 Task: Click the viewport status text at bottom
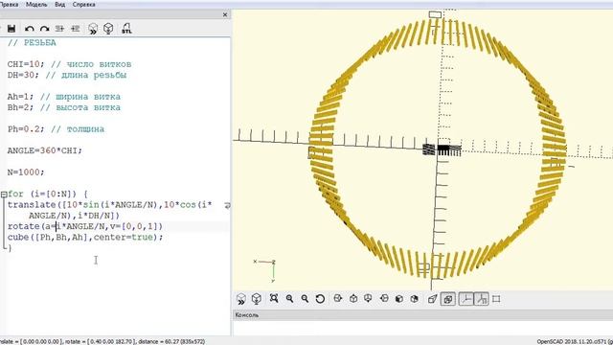(x=102, y=341)
